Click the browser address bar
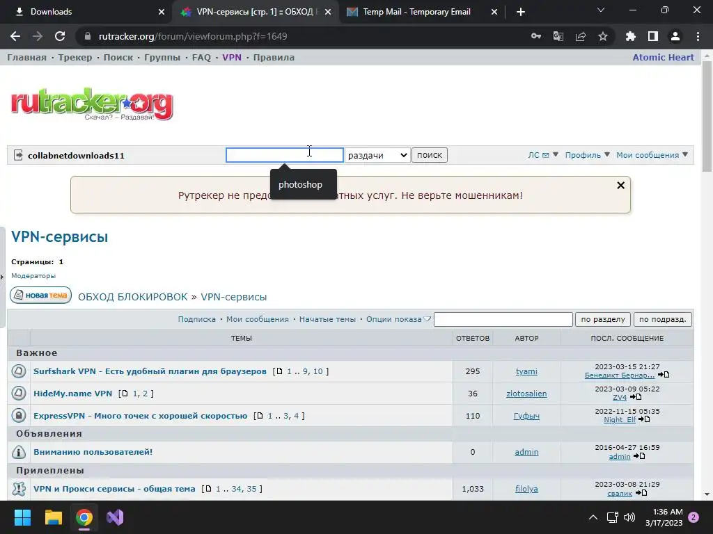Image resolution: width=713 pixels, height=534 pixels. [300, 36]
